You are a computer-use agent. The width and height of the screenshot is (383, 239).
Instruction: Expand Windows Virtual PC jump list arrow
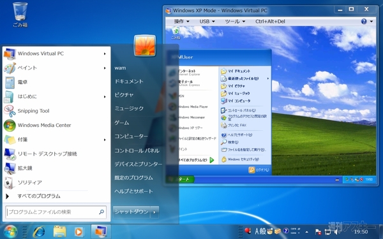coord(105,54)
